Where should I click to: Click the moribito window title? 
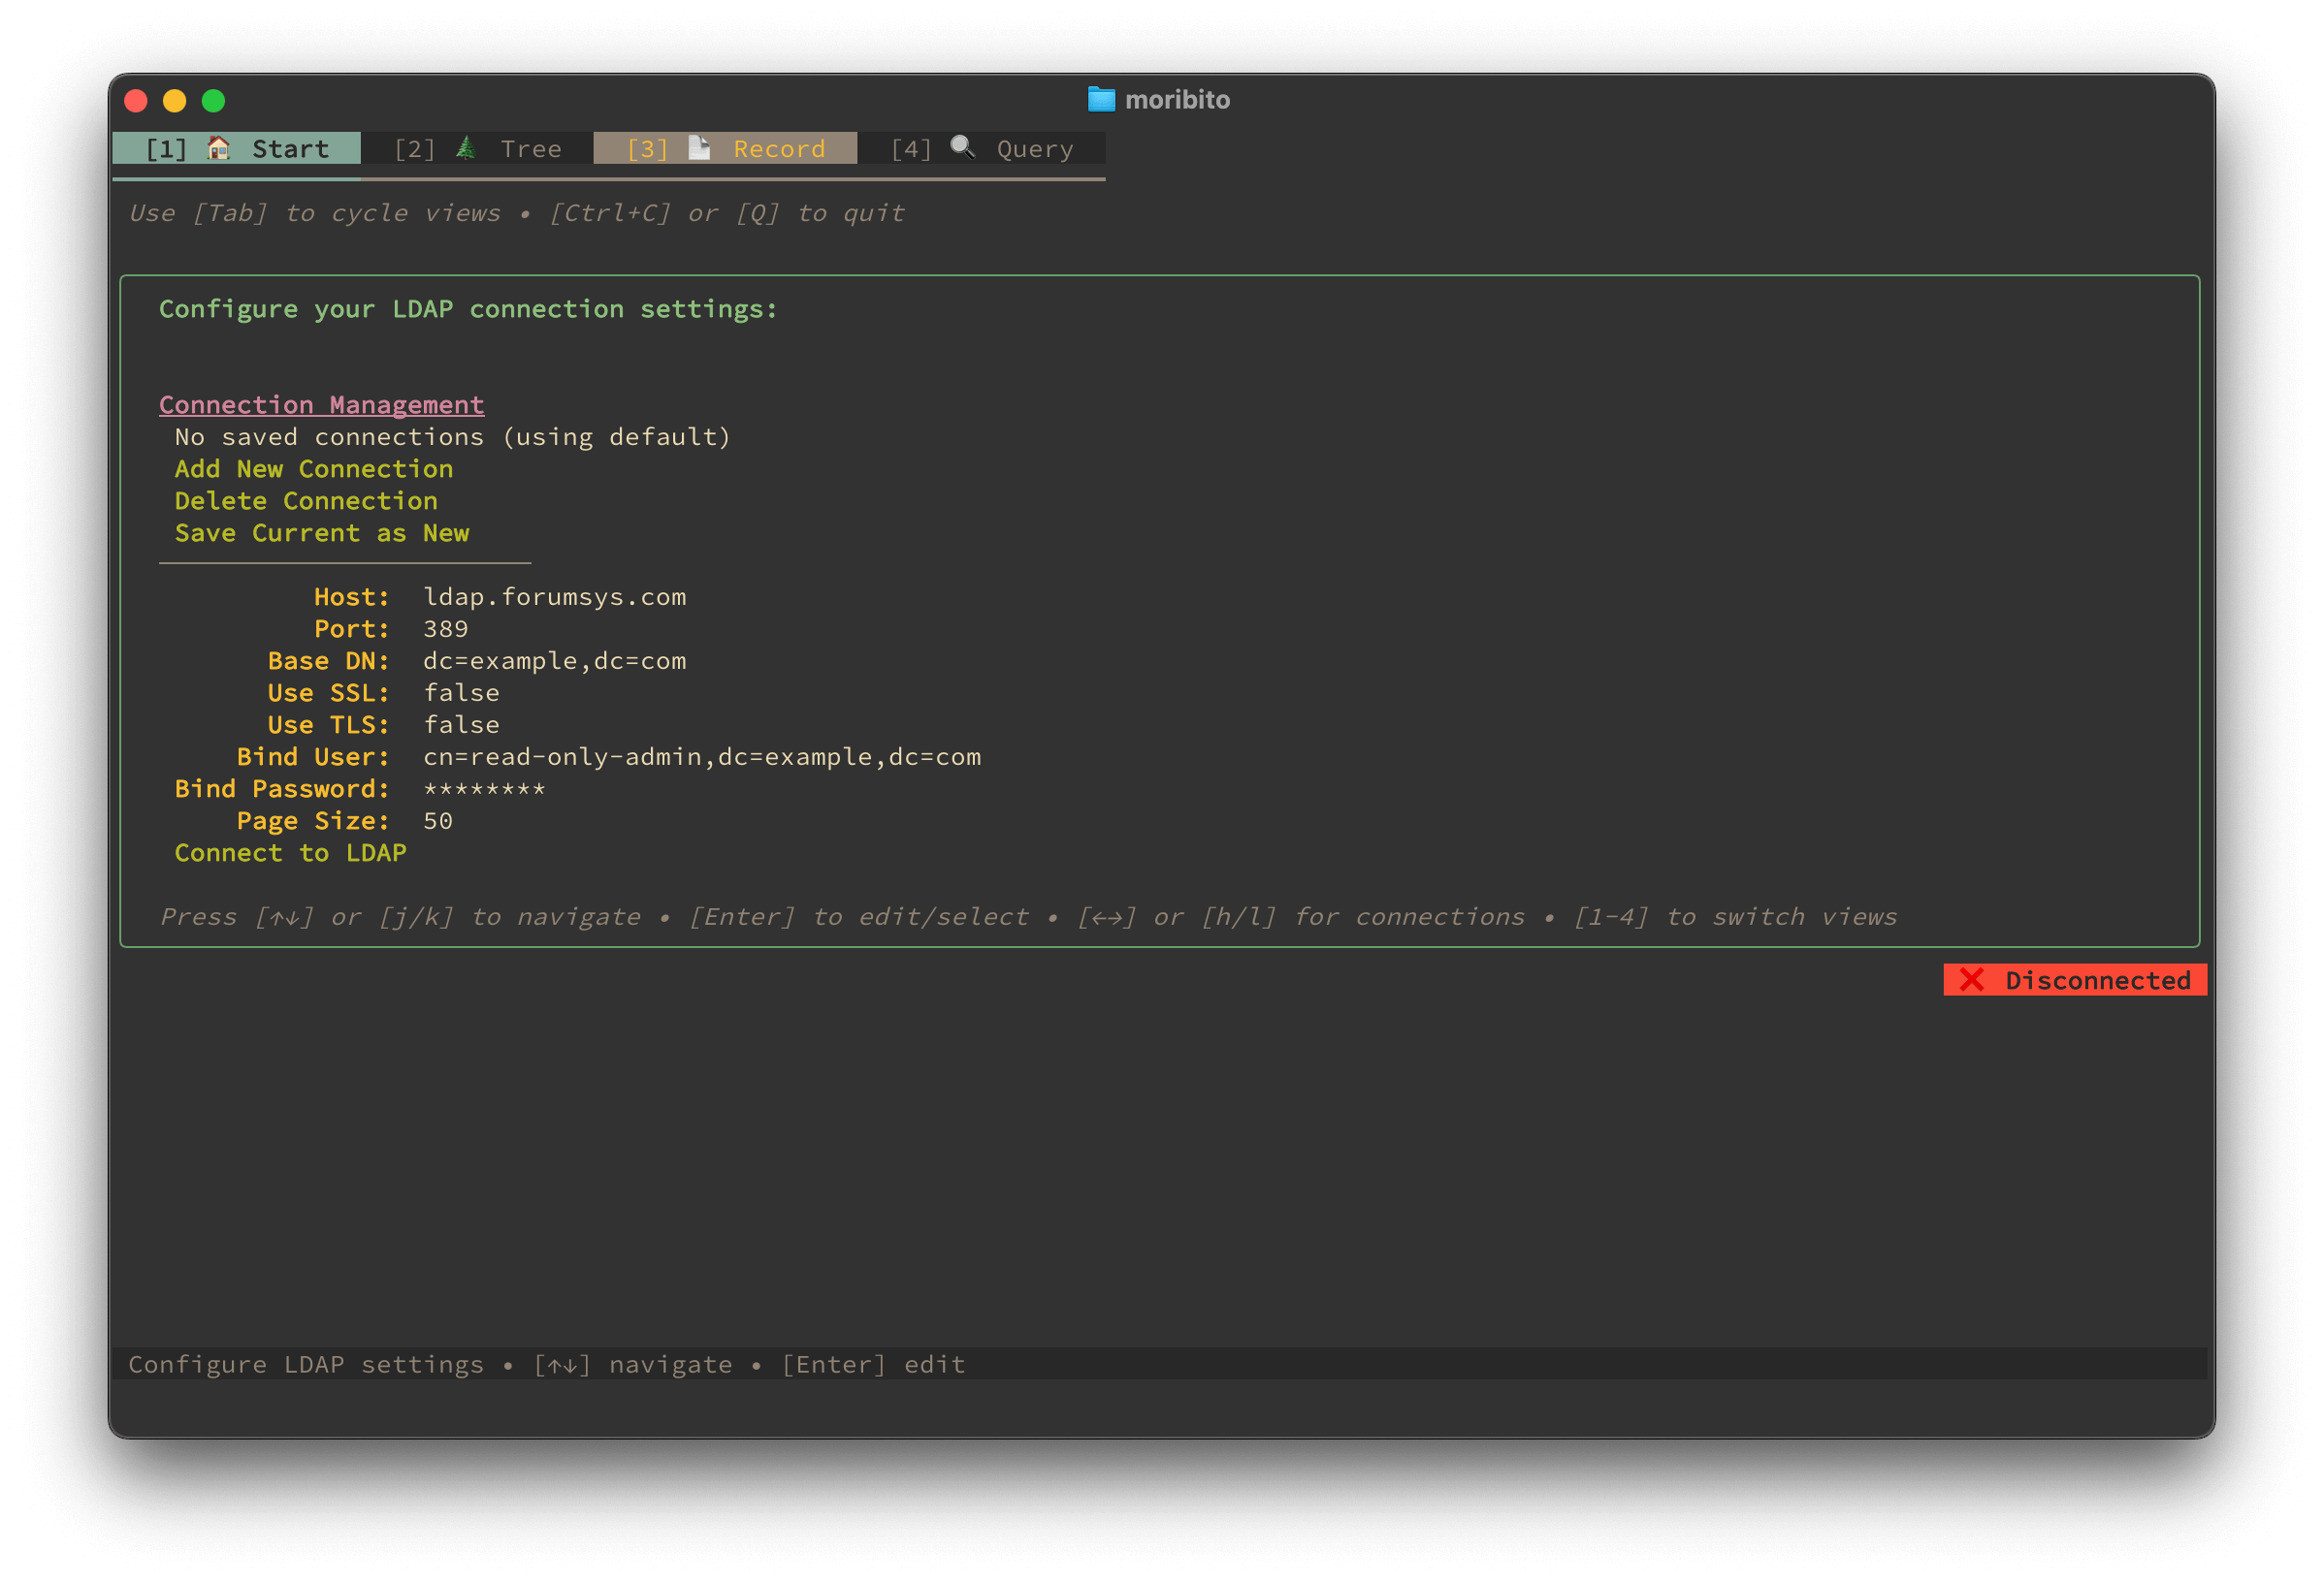(1177, 99)
